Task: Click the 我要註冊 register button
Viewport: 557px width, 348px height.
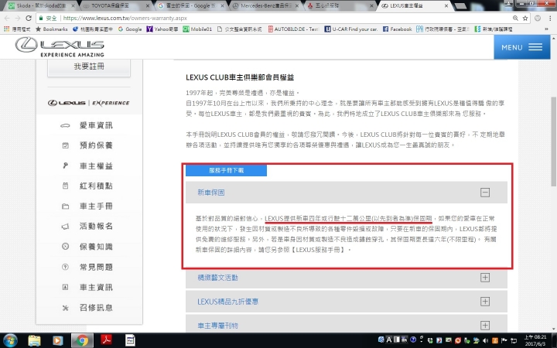Action: pos(89,67)
